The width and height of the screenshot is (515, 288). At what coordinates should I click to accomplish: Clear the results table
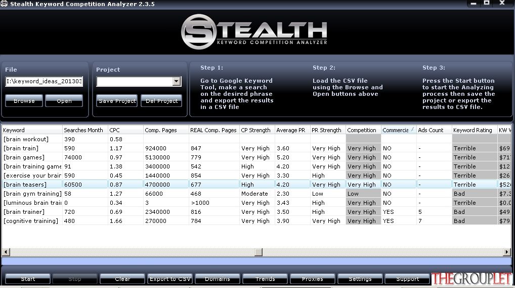pyautogui.click(x=122, y=279)
